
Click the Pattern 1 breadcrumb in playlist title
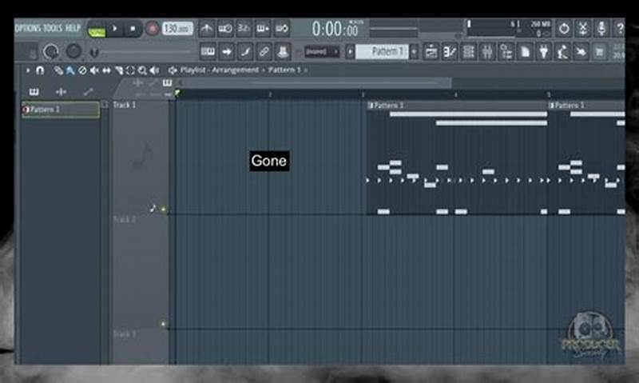click(x=284, y=70)
